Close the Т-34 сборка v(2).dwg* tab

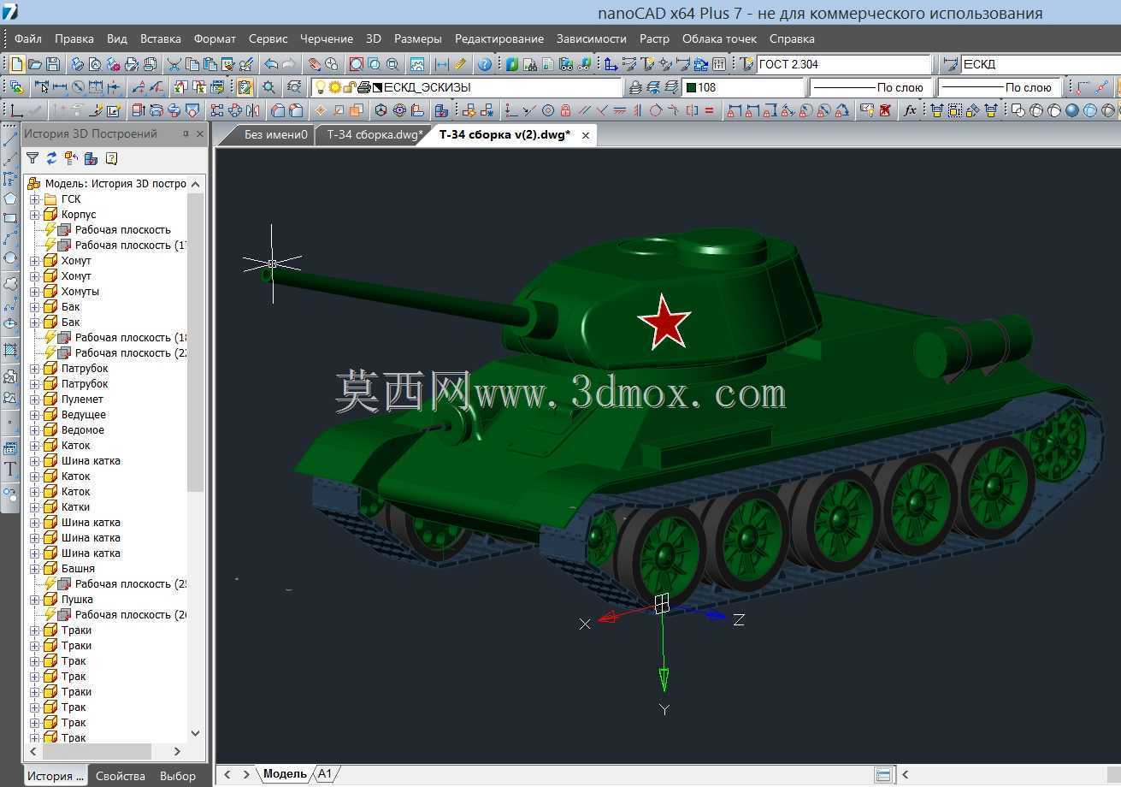pos(586,135)
